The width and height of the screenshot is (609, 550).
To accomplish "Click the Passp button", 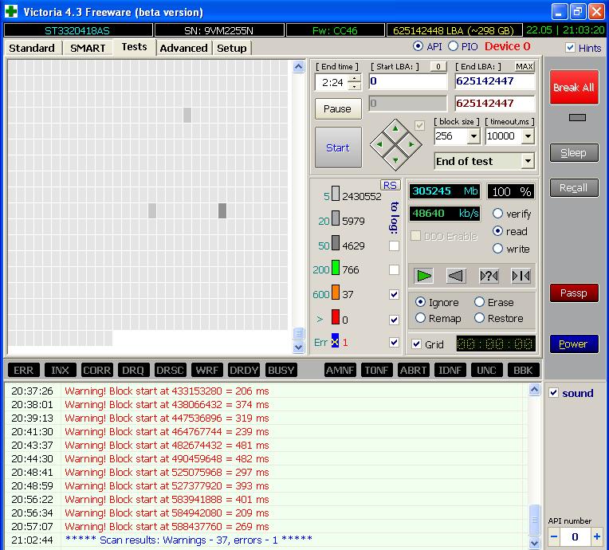I will [574, 293].
